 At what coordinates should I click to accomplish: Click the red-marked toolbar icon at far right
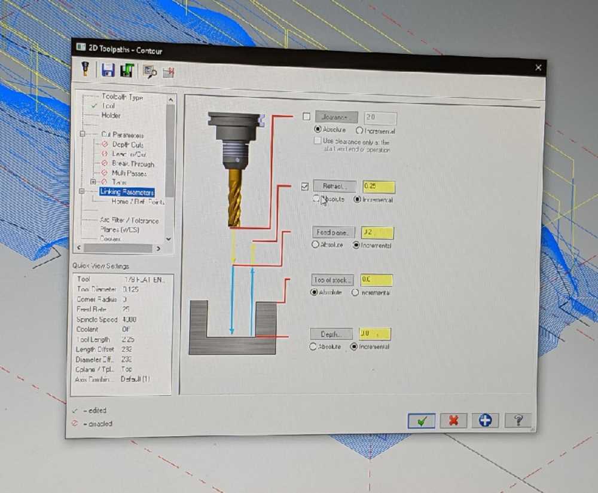(x=168, y=72)
